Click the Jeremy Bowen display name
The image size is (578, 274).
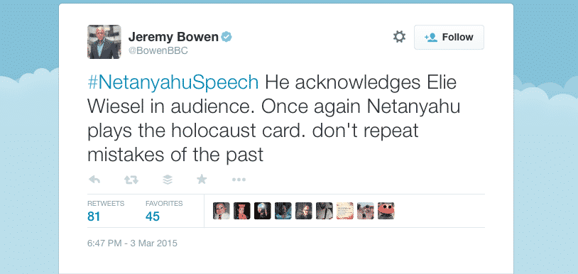coord(173,37)
